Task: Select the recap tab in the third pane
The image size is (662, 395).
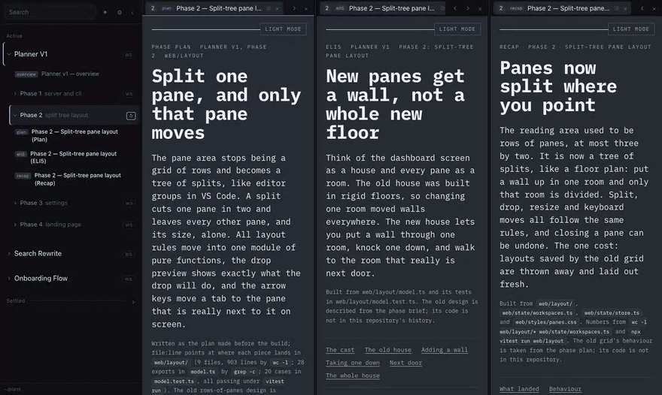Action: coord(561,8)
